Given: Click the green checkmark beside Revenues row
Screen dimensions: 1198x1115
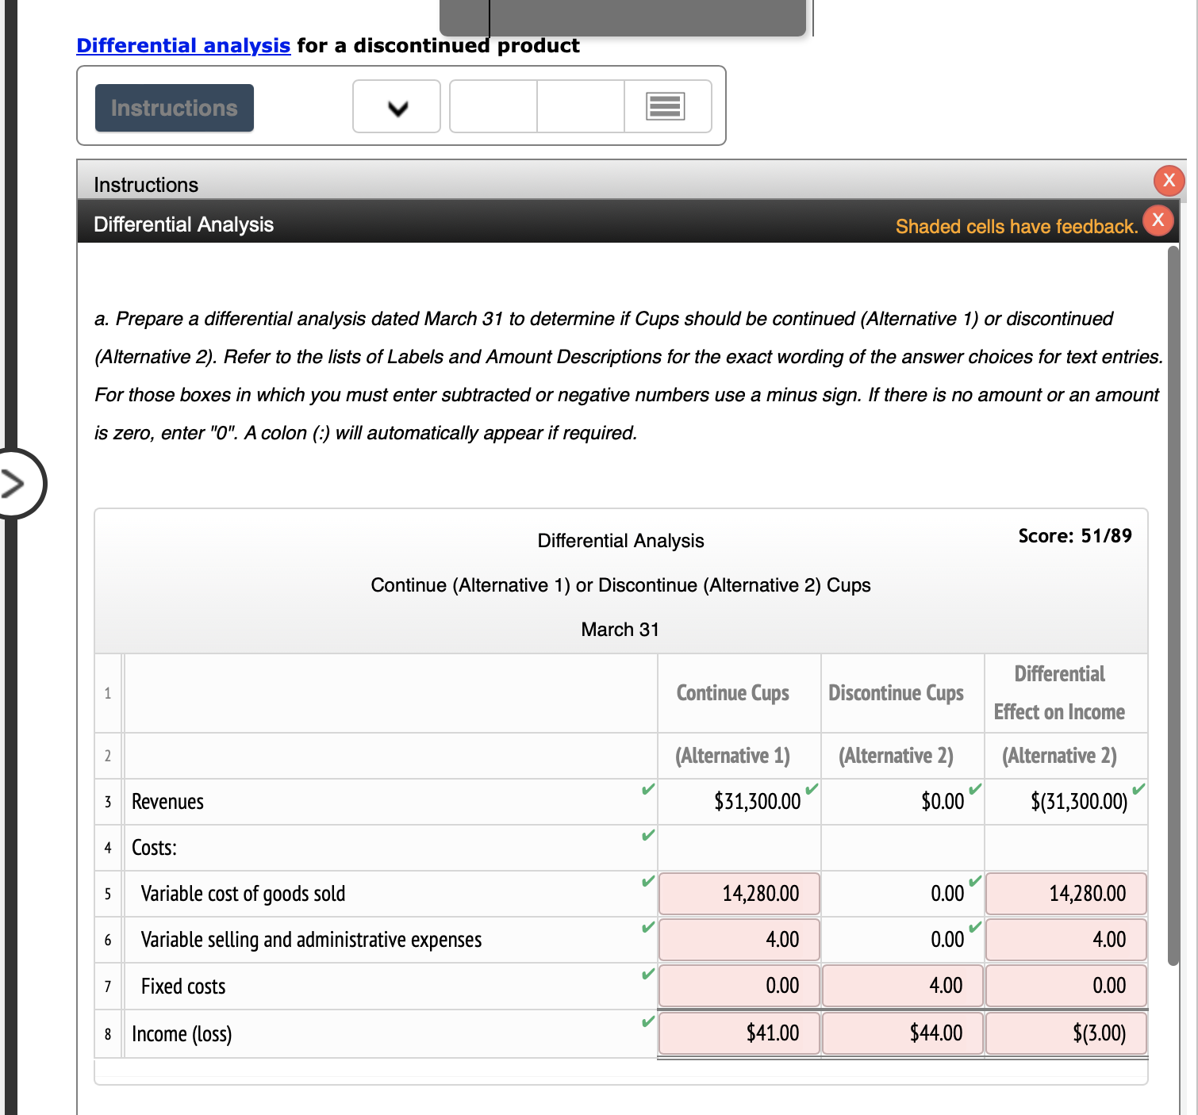Looking at the screenshot, I should click(x=647, y=790).
